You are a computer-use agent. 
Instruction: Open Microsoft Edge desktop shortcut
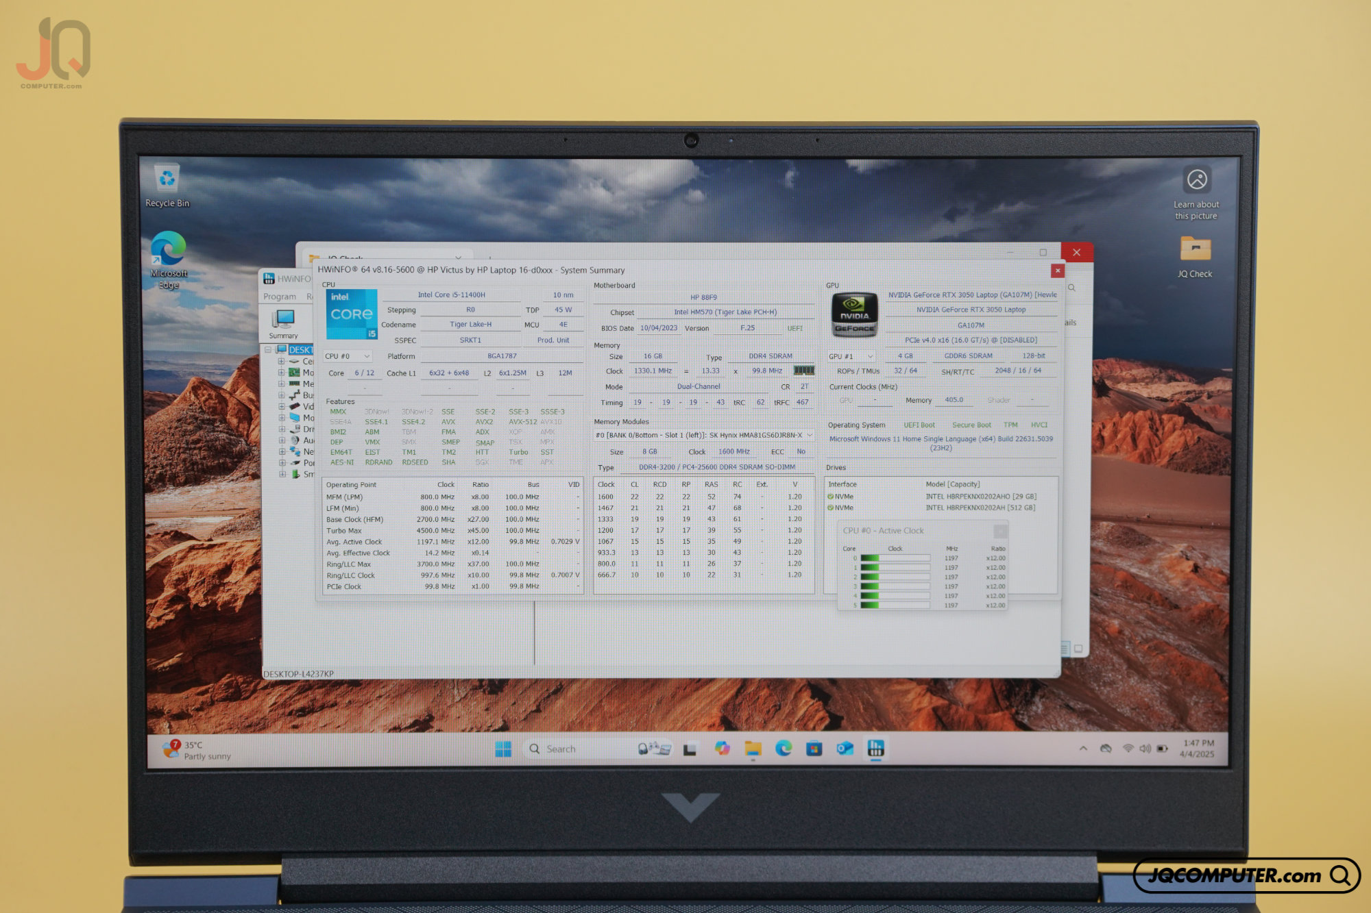pos(168,259)
